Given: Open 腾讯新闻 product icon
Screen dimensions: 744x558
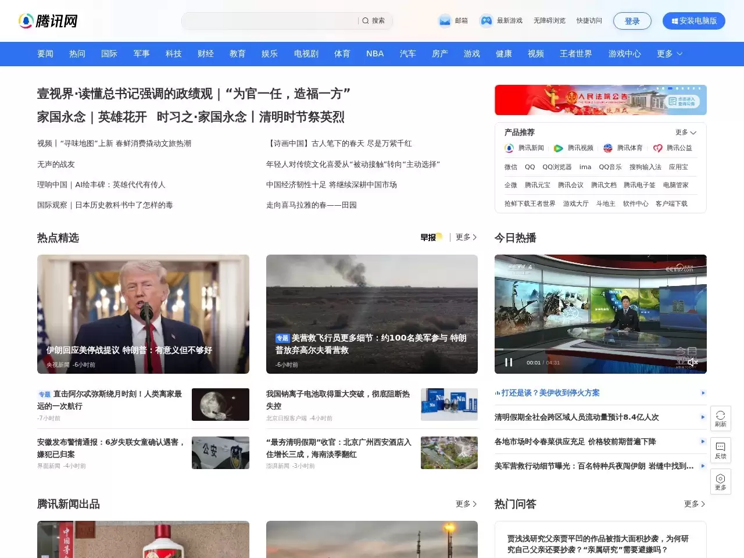Looking at the screenshot, I should pos(509,148).
